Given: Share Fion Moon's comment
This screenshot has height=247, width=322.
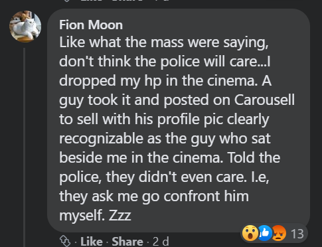Looking at the screenshot, I should 127,242.
